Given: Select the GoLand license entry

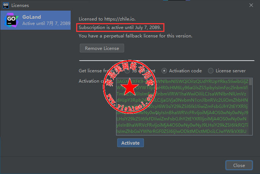Looking at the screenshot, I should tap(36, 20).
